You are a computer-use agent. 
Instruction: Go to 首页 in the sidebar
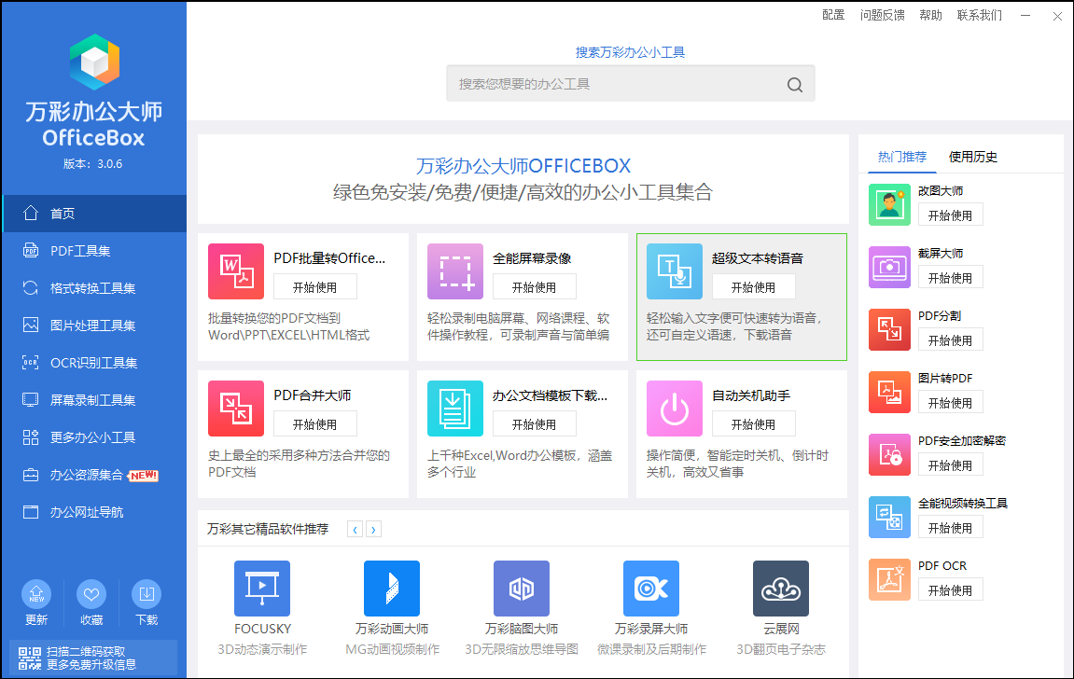[x=94, y=214]
